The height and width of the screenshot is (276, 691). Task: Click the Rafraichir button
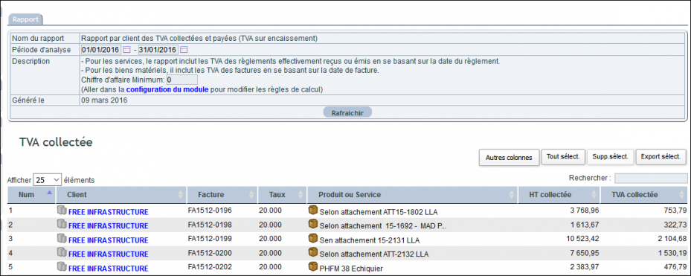(347, 112)
